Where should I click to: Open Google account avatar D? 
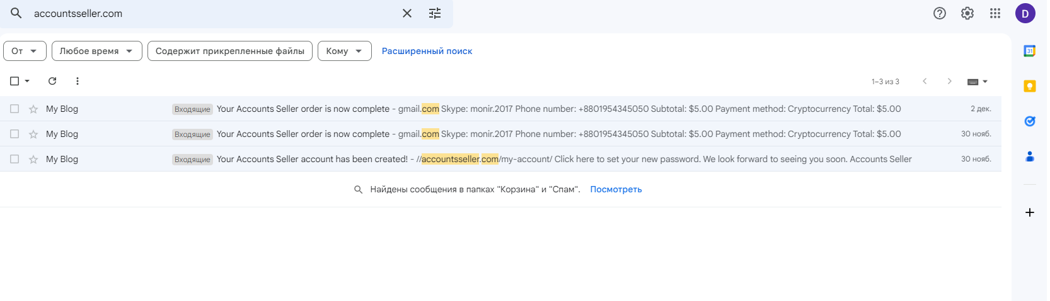pos(1025,13)
